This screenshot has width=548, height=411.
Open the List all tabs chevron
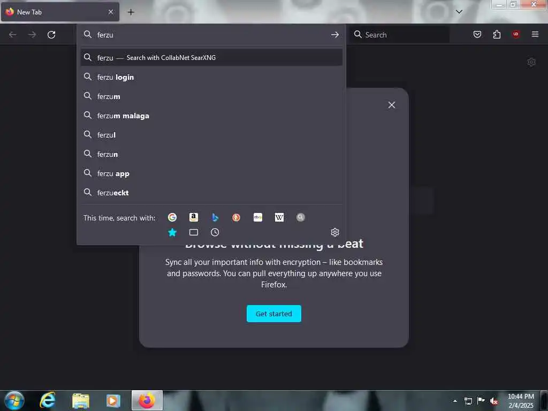(x=459, y=12)
